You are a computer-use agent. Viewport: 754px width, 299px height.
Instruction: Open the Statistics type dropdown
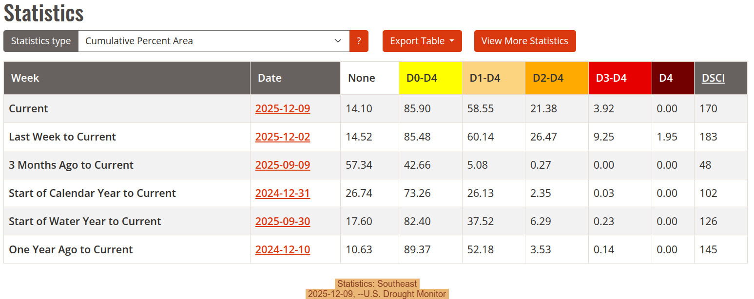pos(213,41)
